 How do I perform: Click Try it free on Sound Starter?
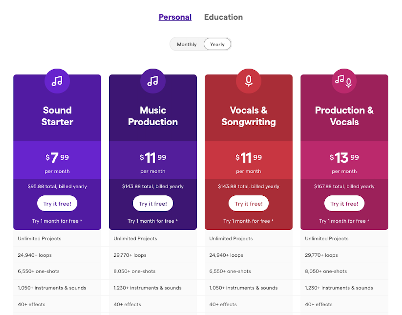pyautogui.click(x=57, y=203)
